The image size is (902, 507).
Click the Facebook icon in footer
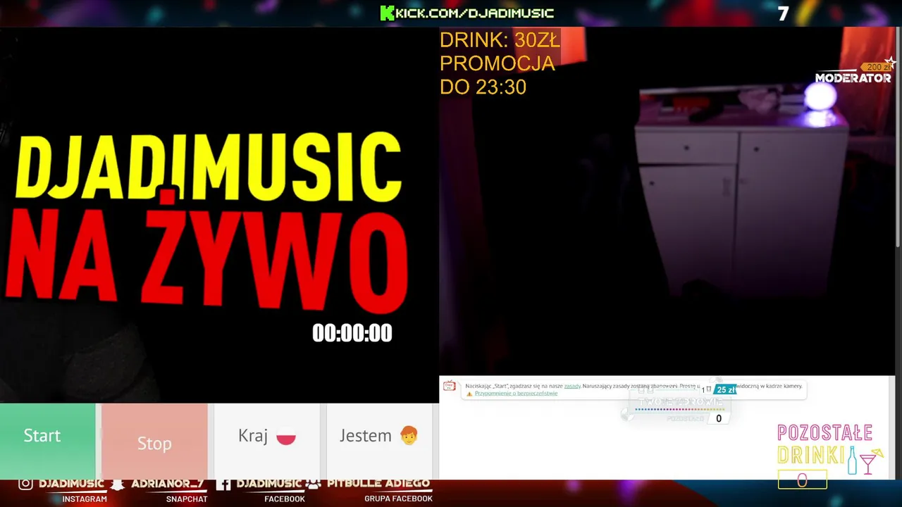(223, 484)
